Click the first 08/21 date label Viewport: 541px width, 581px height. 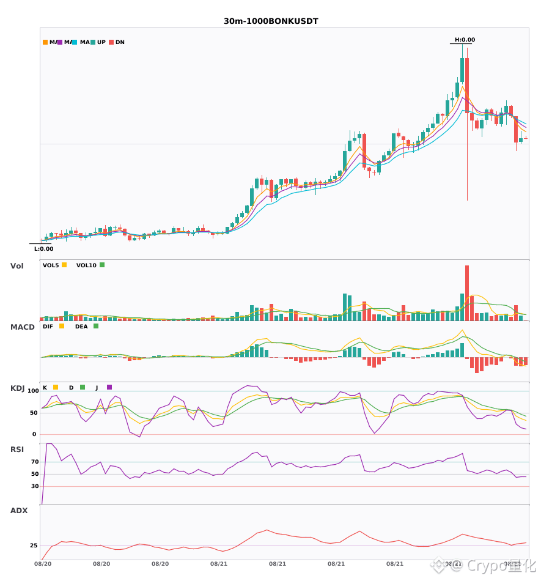coord(219,564)
